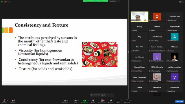The image size is (185, 104).
Task: Select the M Farid participant tile
Action: point(157,27)
